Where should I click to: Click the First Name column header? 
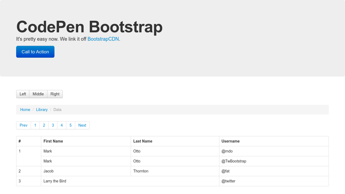tap(53, 141)
